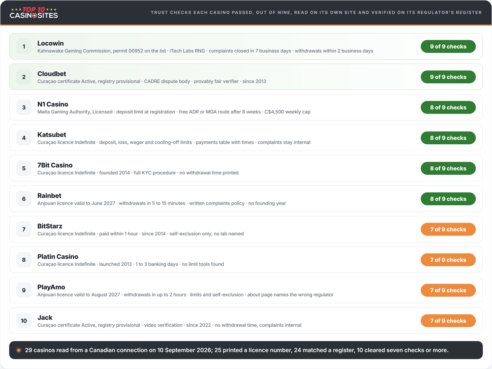This screenshot has width=492, height=369.
Task: Click Cloudbet's 9 of 9 checks badge
Action: click(x=448, y=77)
